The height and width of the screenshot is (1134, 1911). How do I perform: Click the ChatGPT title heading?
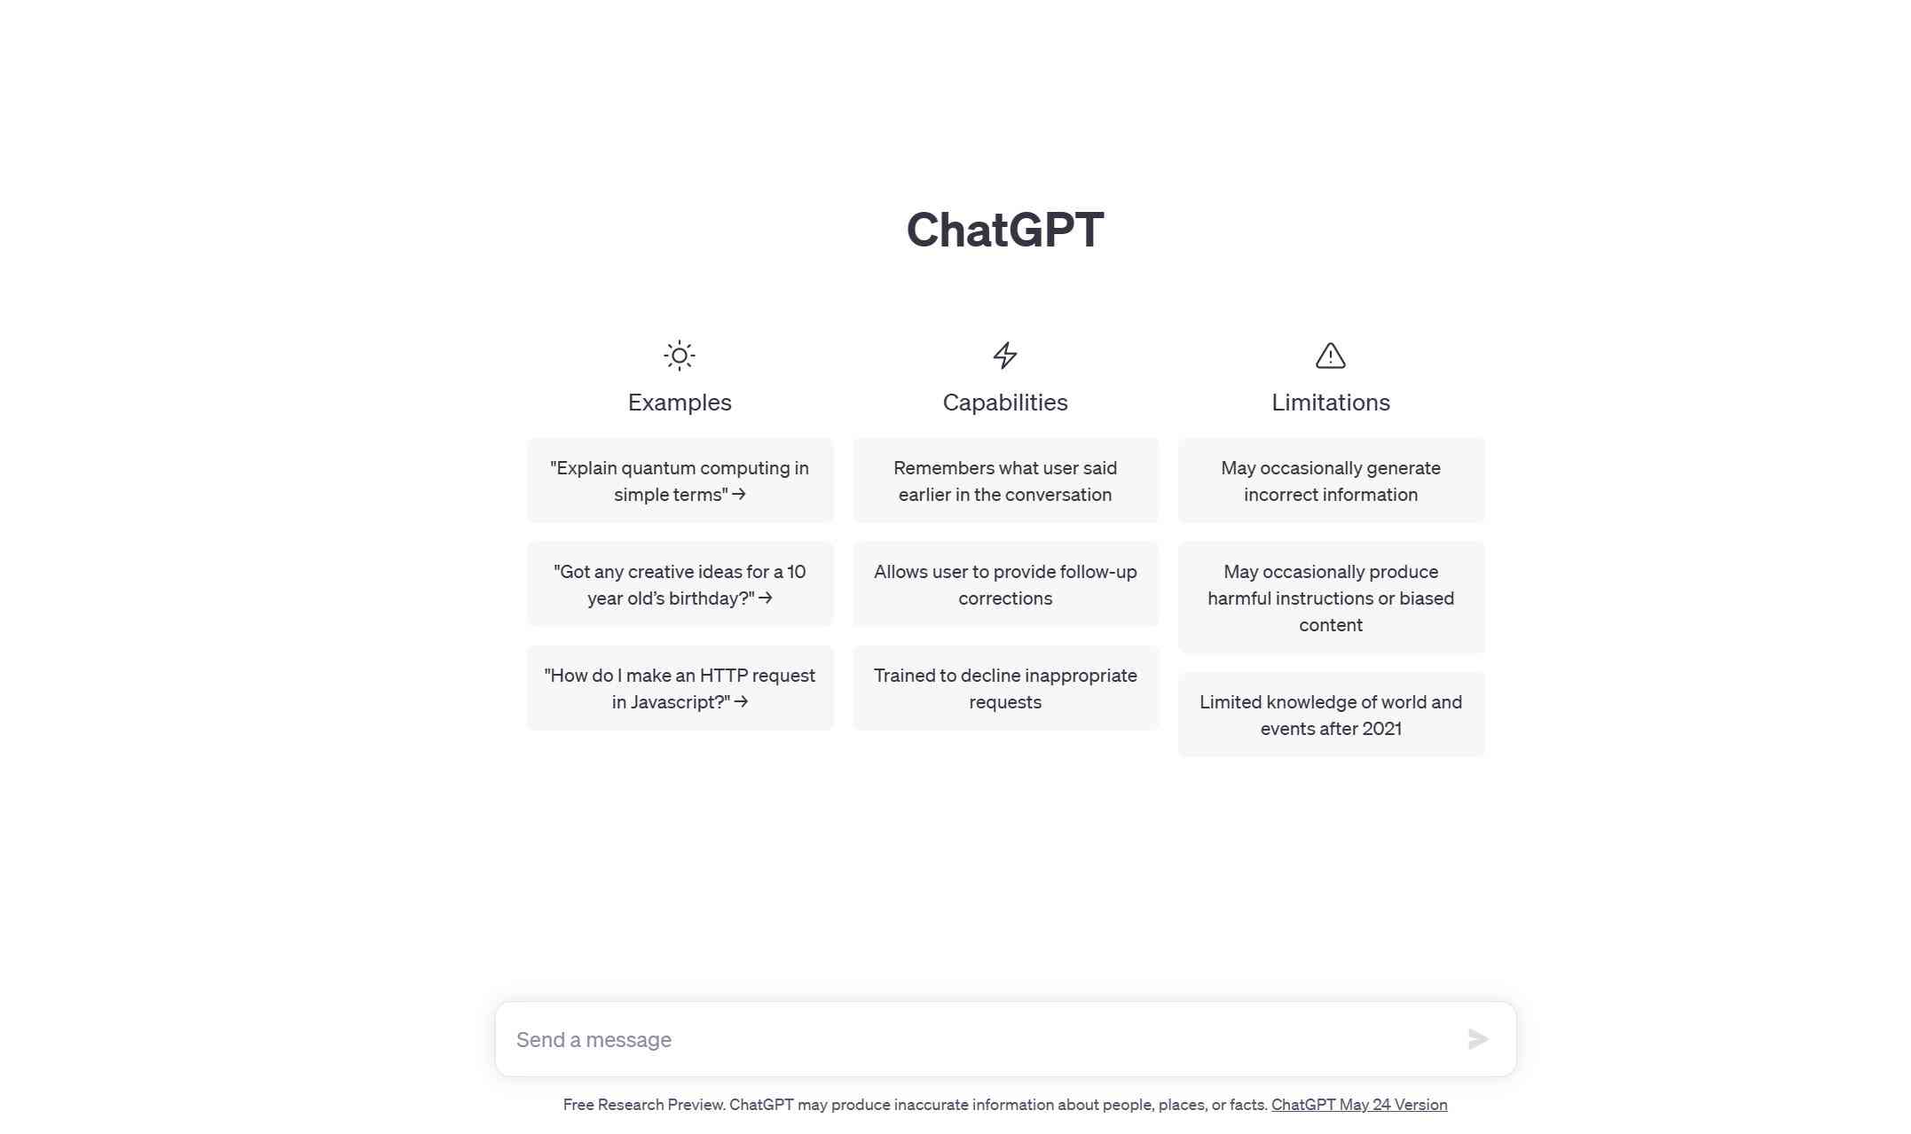(x=1005, y=228)
